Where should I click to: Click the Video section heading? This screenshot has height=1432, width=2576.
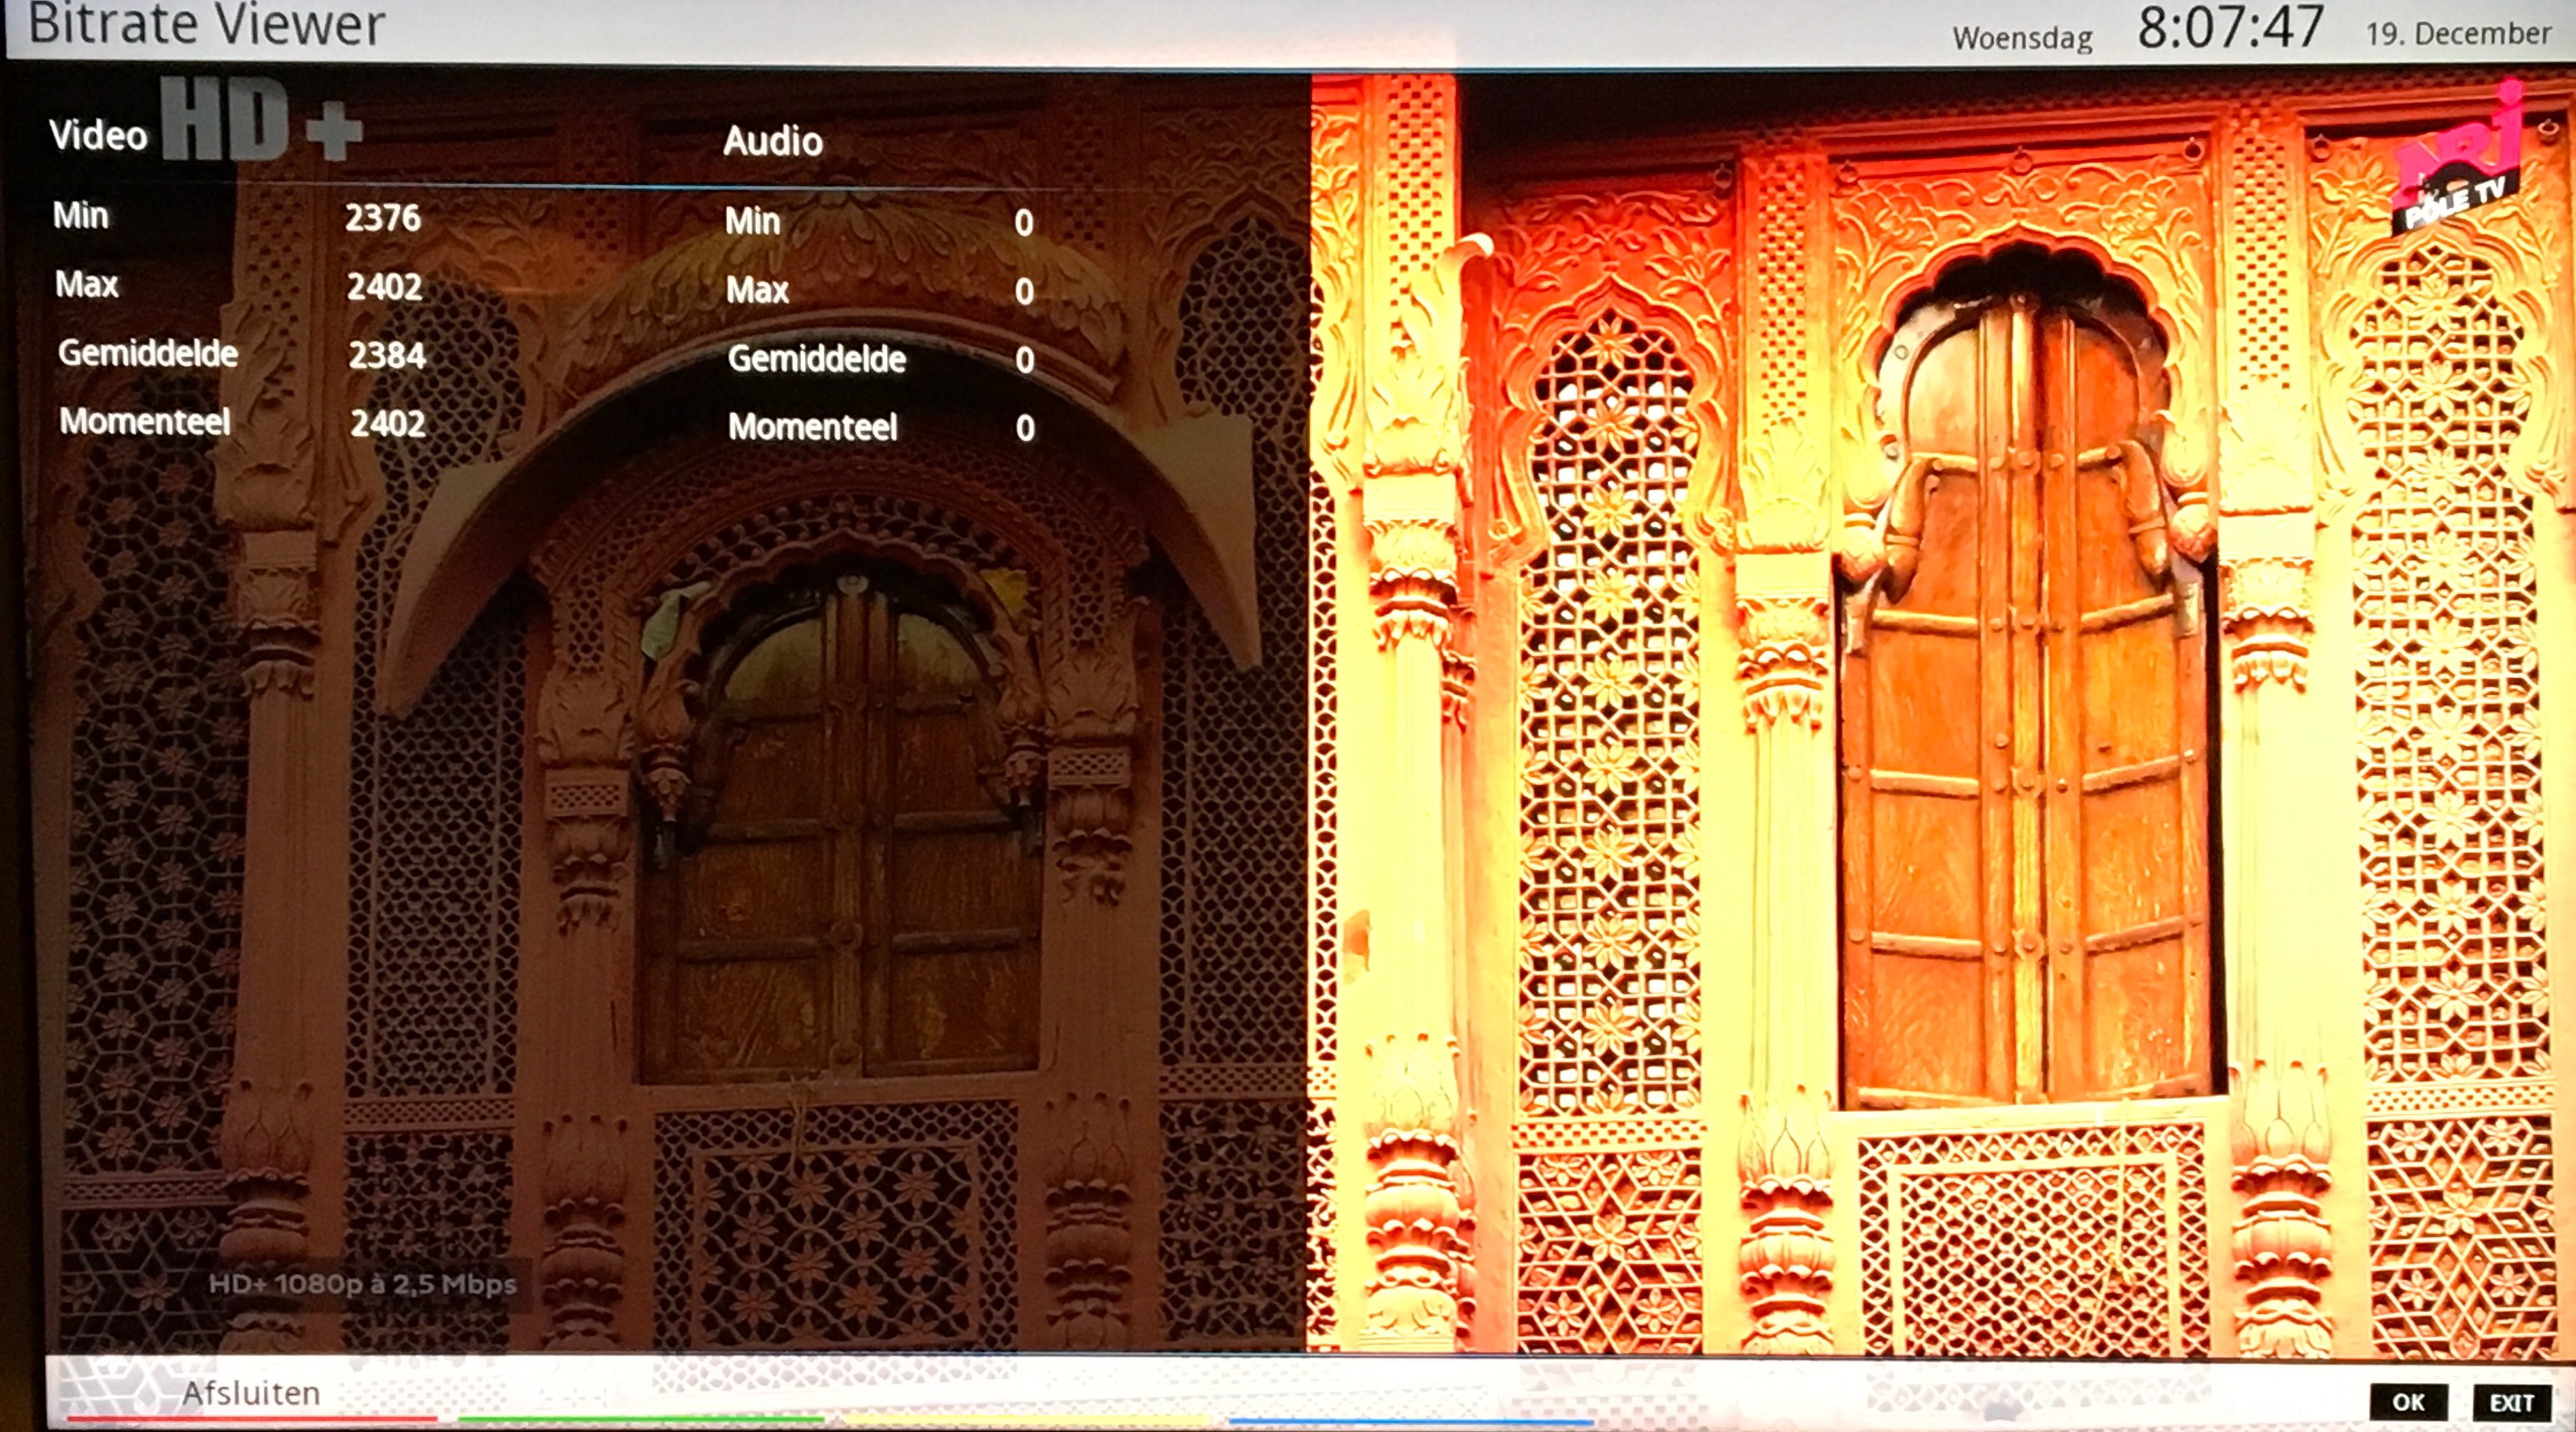(98, 135)
